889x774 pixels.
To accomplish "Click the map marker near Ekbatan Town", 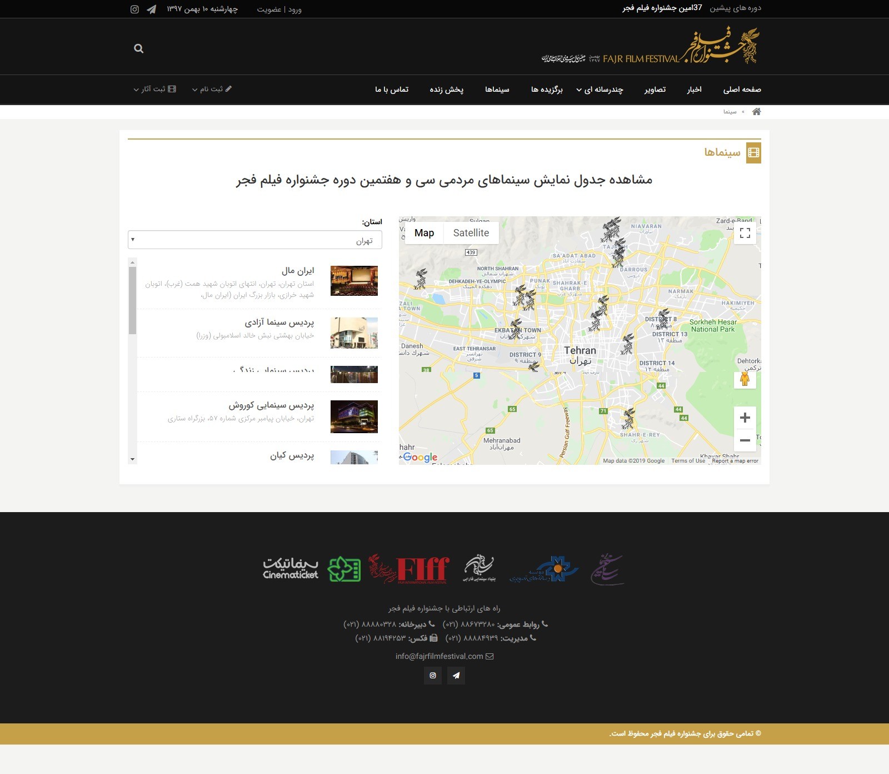I will pos(516,329).
